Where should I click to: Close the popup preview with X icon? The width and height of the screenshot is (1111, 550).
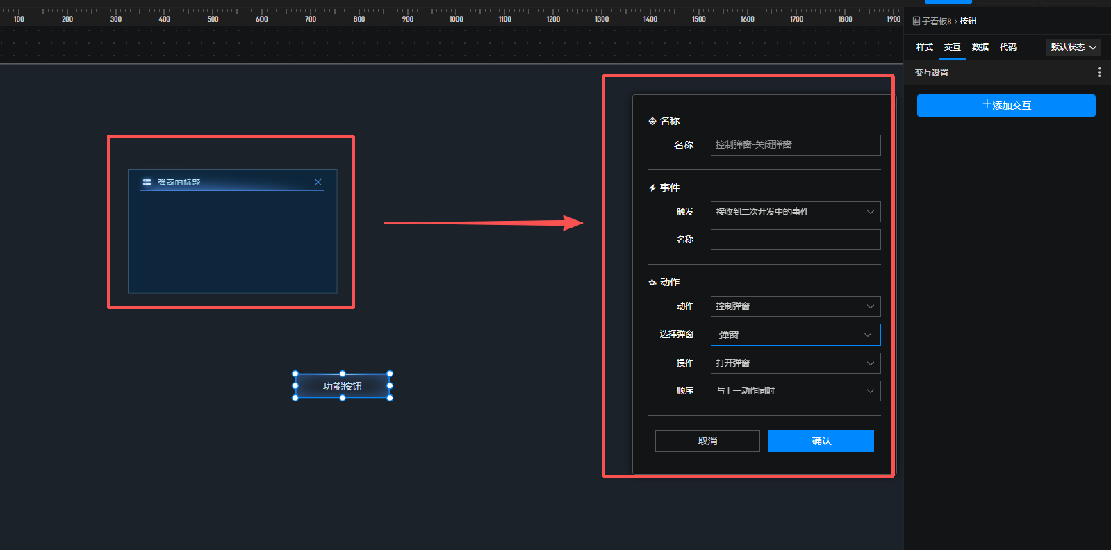[318, 182]
